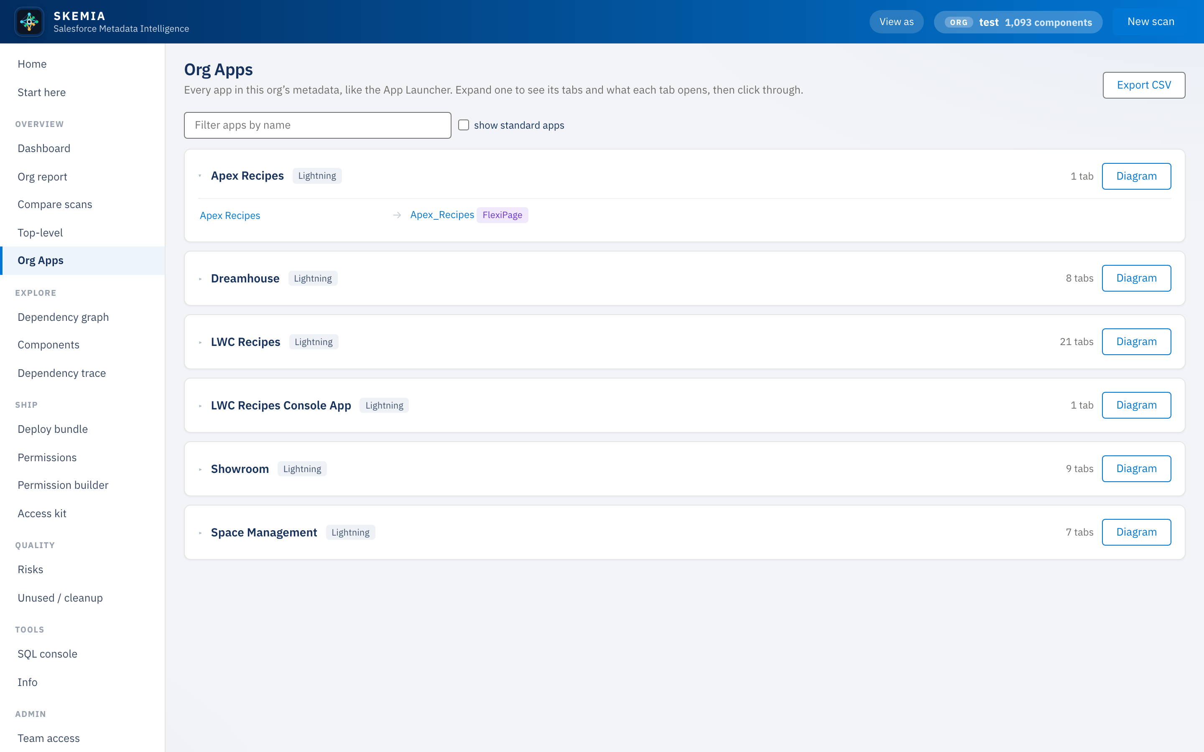Viewport: 1204px width, 752px height.
Task: Expand the Space Management app card
Action: (x=200, y=533)
